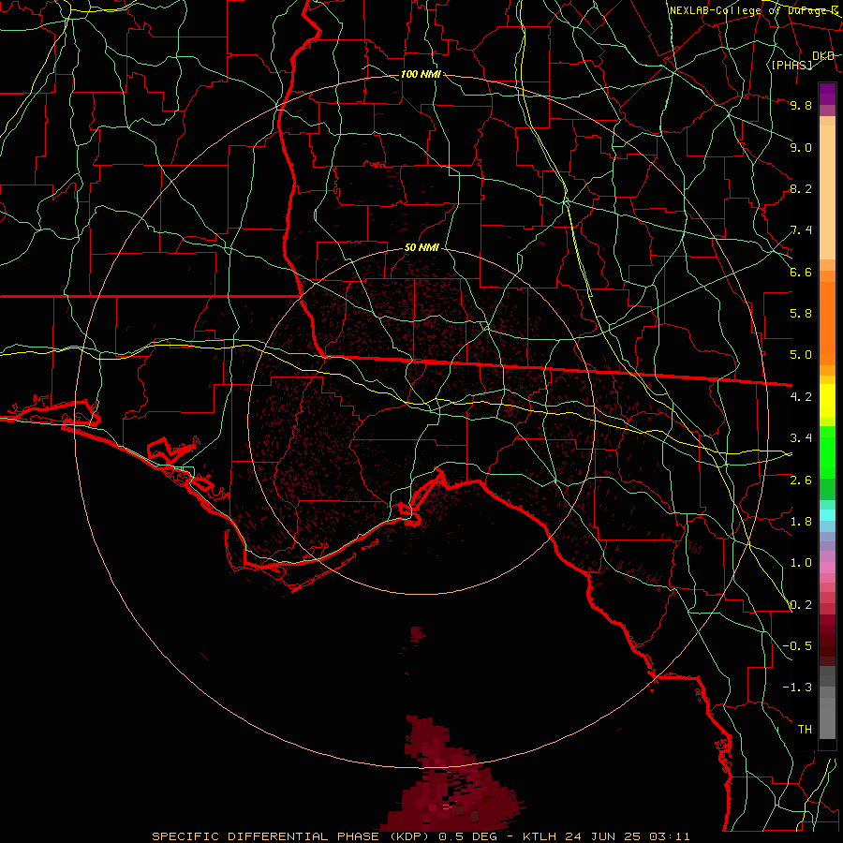Click the 'TH' label beside the color scale

coord(805,730)
